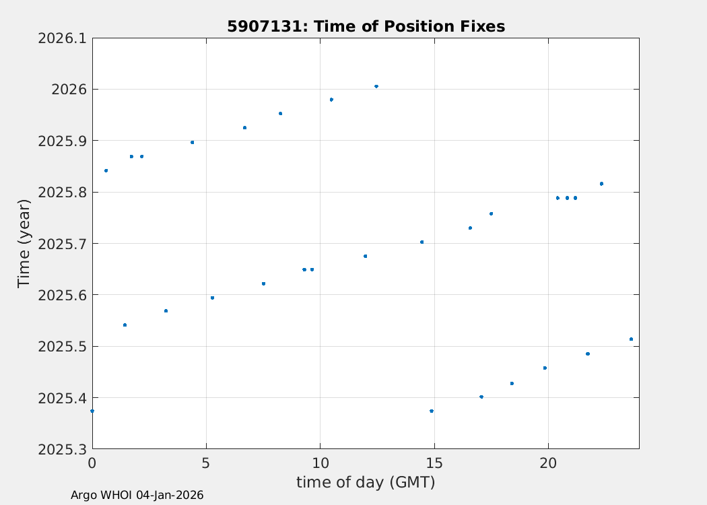The width and height of the screenshot is (707, 505).
Task: Click the x-axis tick label "20"
Action: tap(548, 463)
